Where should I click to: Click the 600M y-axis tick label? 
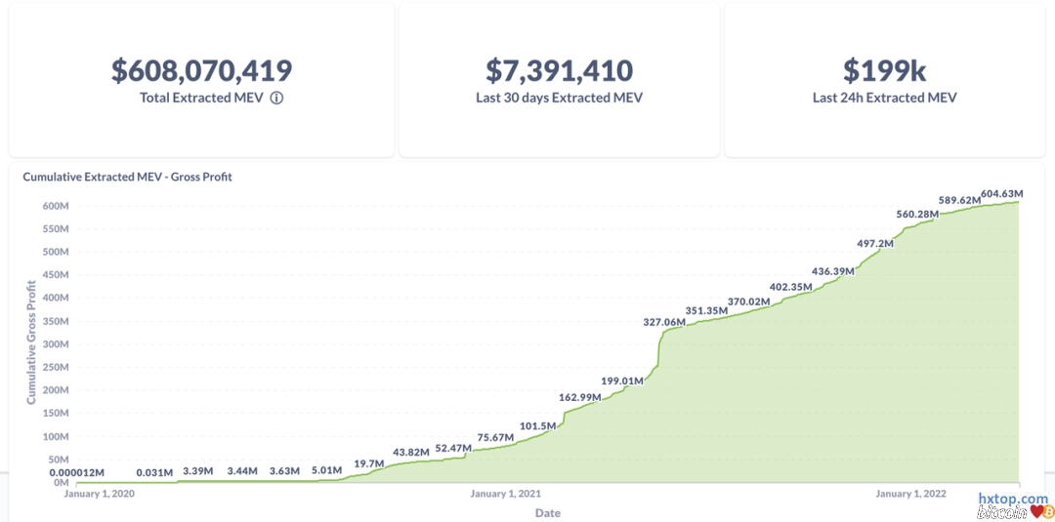tap(54, 206)
